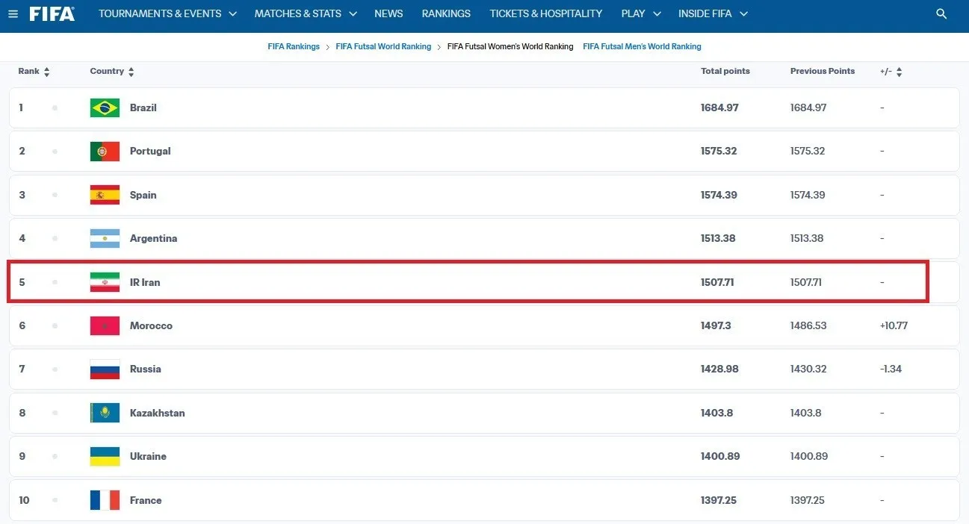Click the Spain flag icon
969x524 pixels.
105,195
